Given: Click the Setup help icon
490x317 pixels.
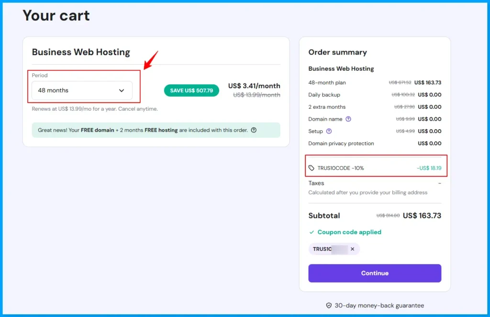Looking at the screenshot, I should pos(329,131).
